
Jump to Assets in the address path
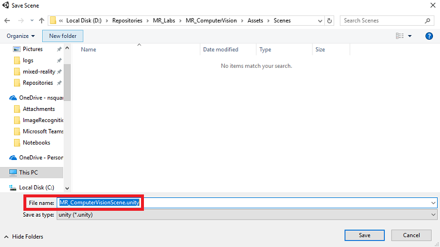[255, 20]
